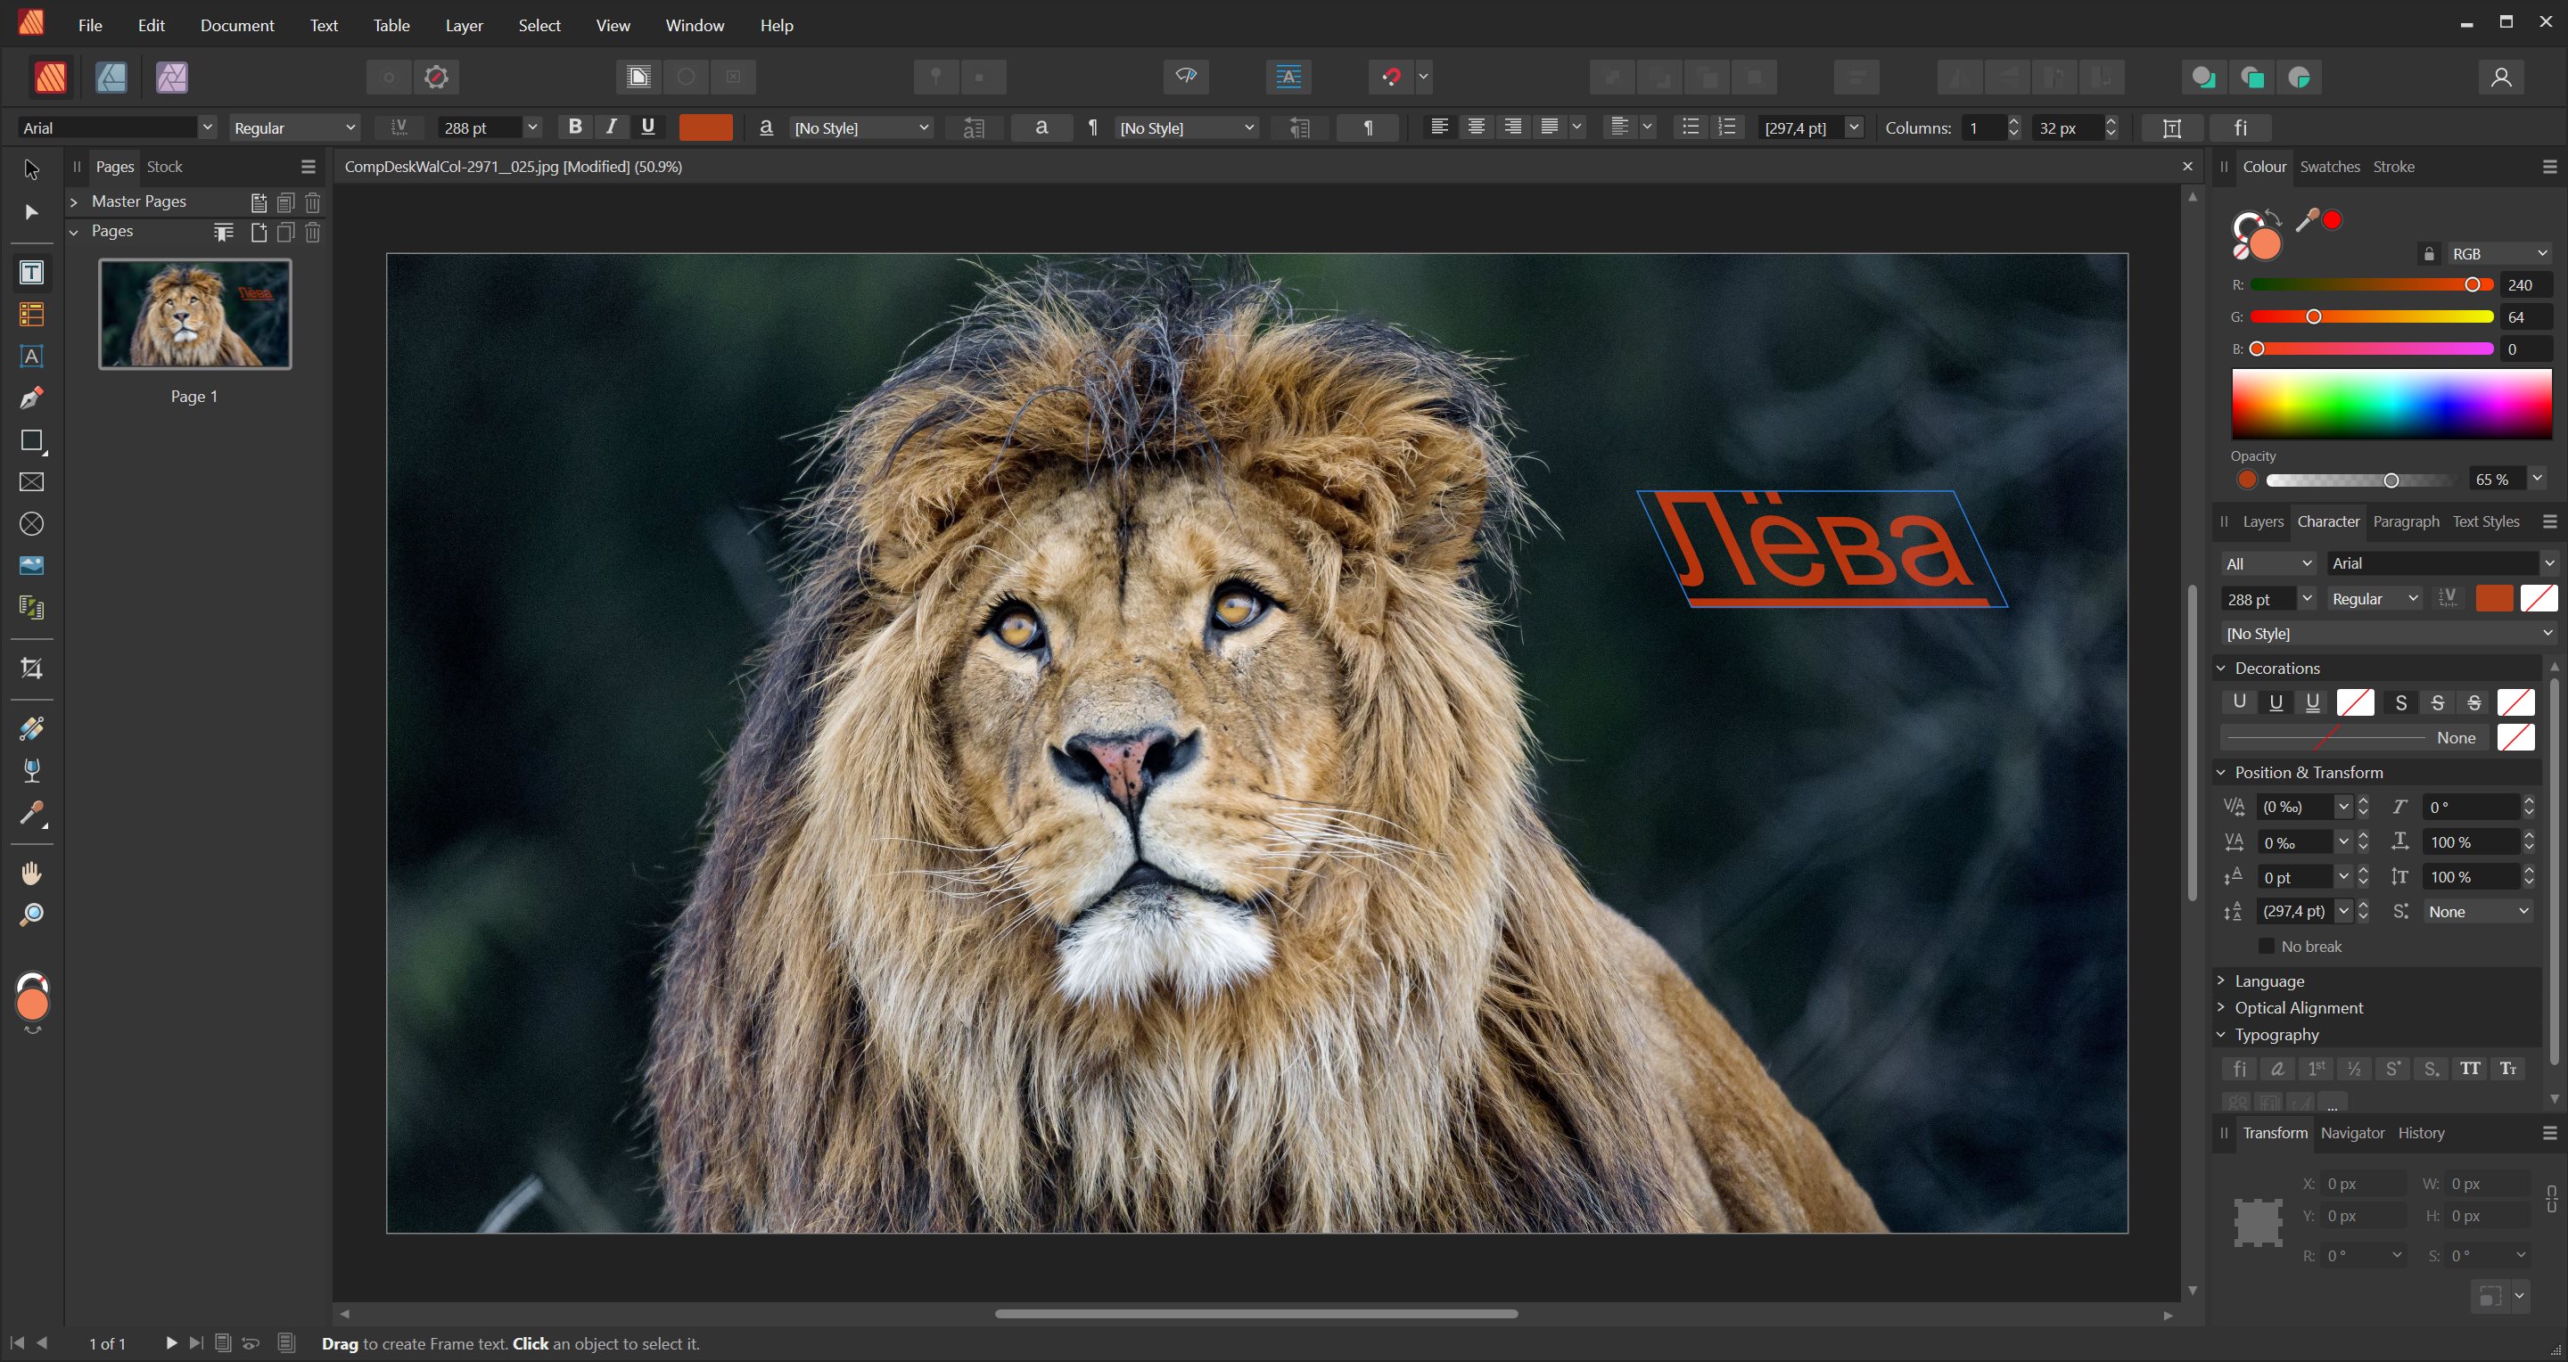Open the Layer menu
The width and height of the screenshot is (2568, 1362).
point(464,25)
